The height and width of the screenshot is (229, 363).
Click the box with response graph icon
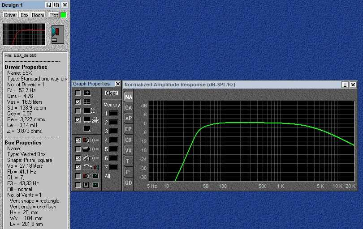click(91, 185)
